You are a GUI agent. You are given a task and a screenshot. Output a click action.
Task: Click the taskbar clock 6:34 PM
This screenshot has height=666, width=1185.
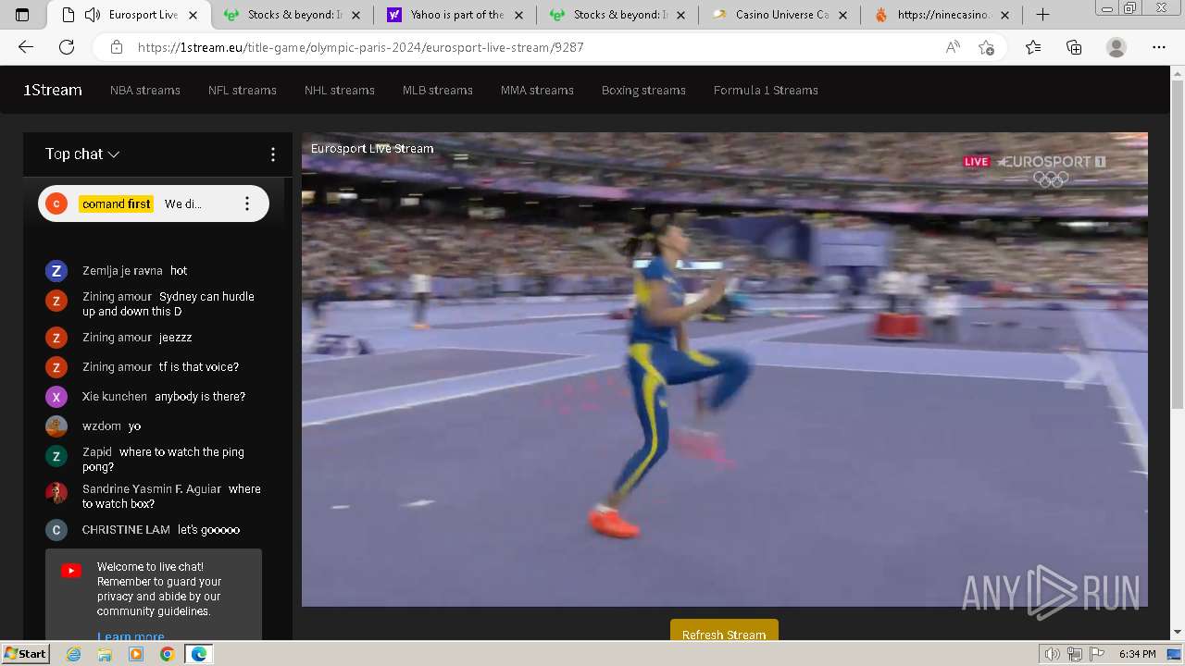1138,654
